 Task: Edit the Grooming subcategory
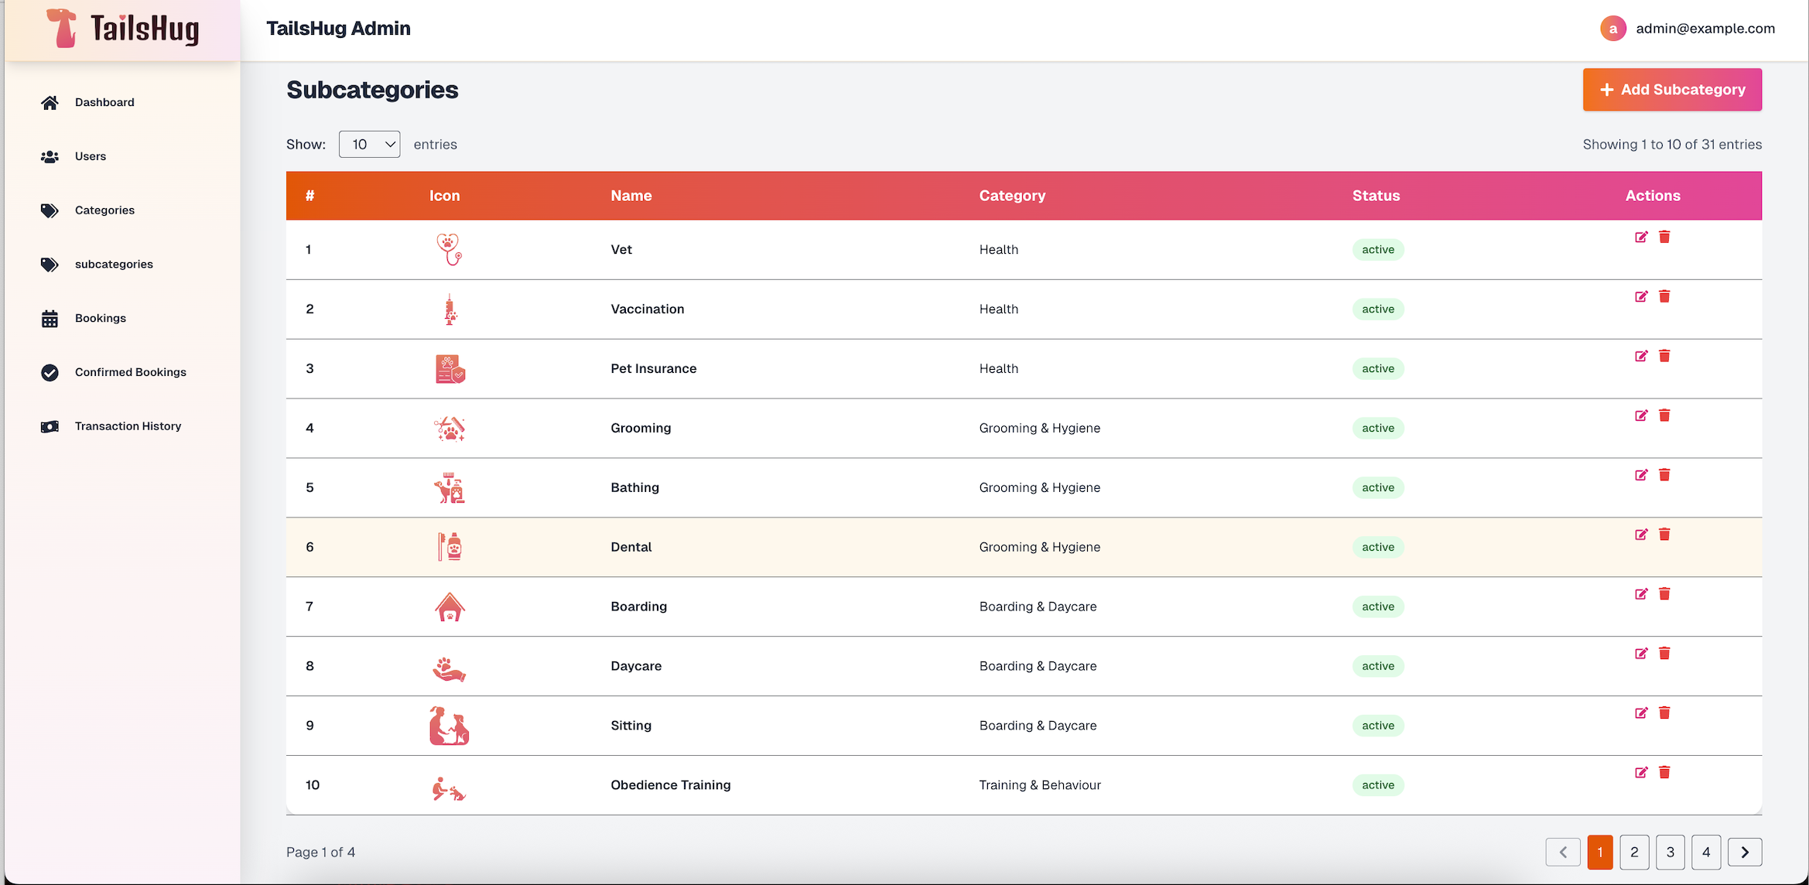pyautogui.click(x=1641, y=415)
